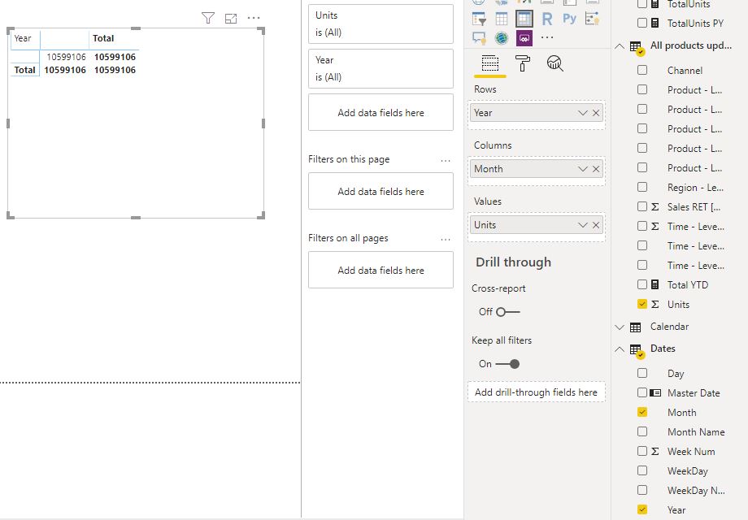Open the Year is (All) filter card
This screenshot has height=520, width=748.
coord(381,68)
